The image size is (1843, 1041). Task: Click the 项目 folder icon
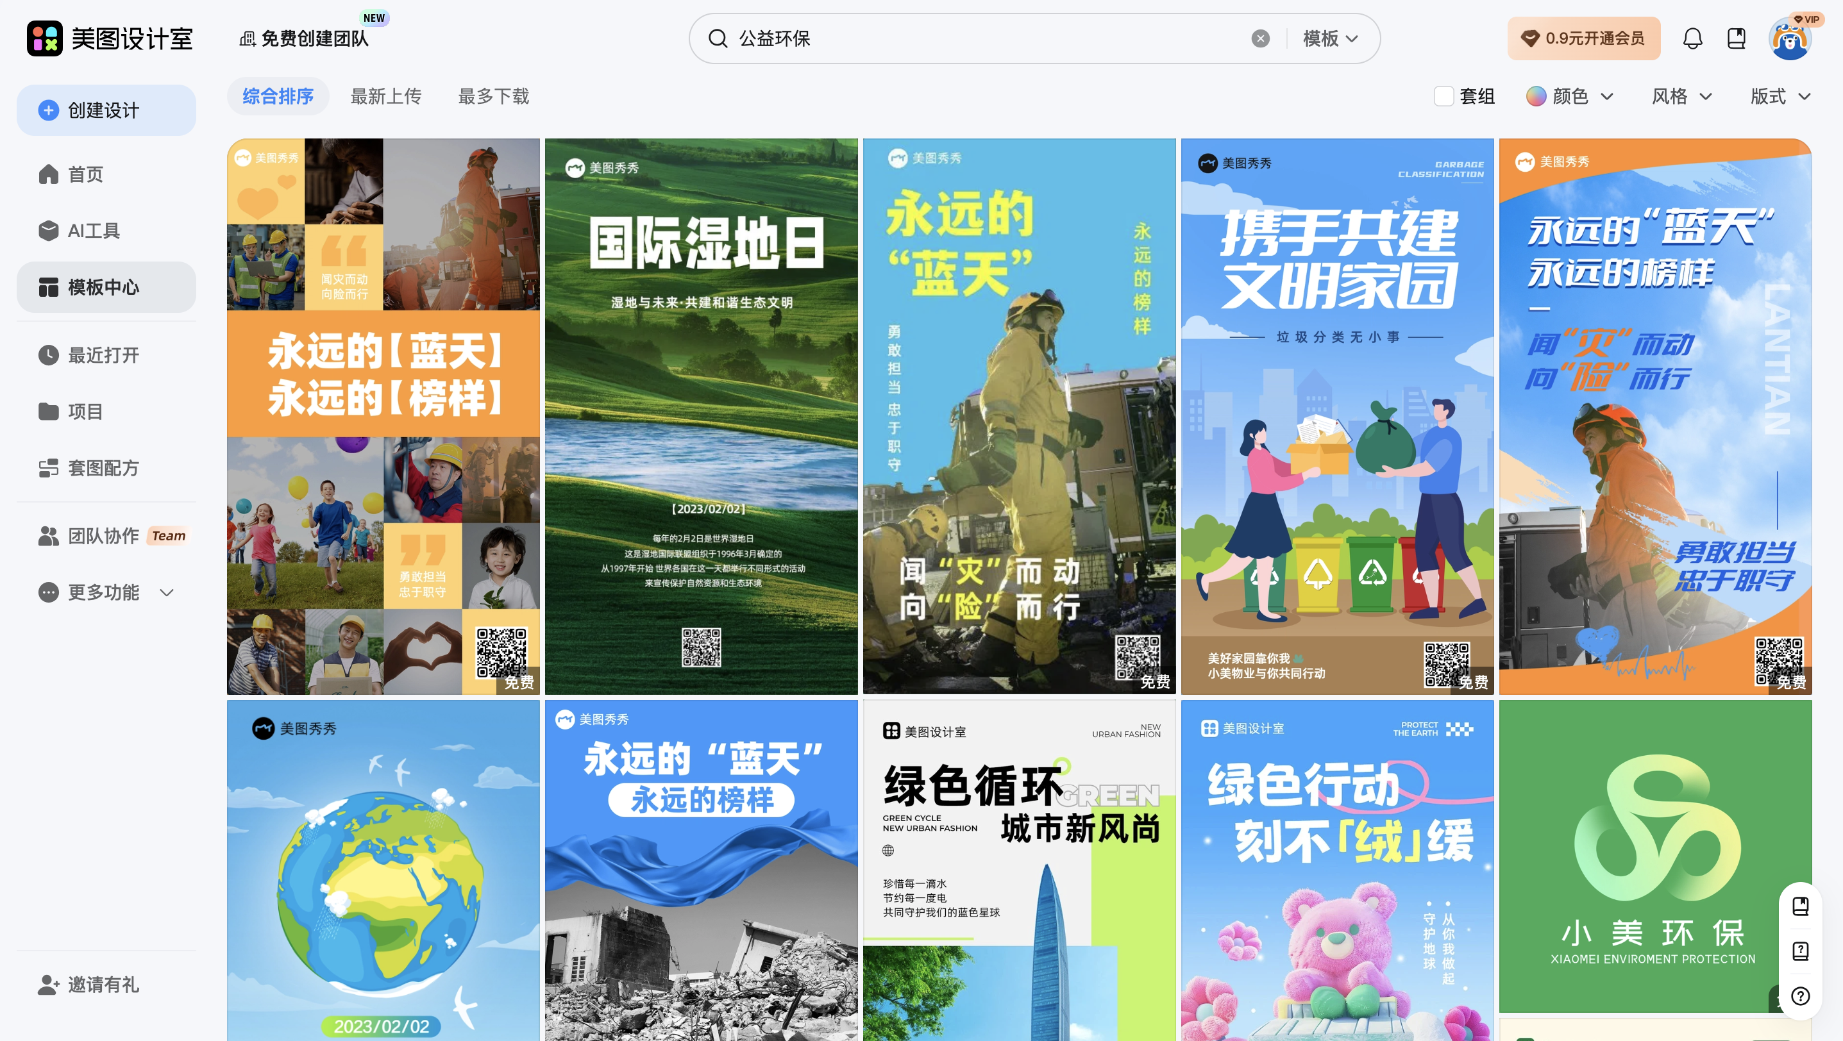click(x=48, y=411)
